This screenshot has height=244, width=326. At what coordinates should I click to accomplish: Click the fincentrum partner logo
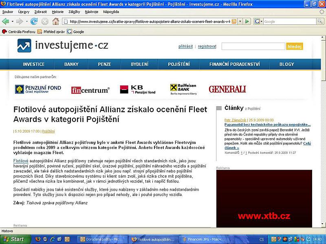click(x=90, y=90)
